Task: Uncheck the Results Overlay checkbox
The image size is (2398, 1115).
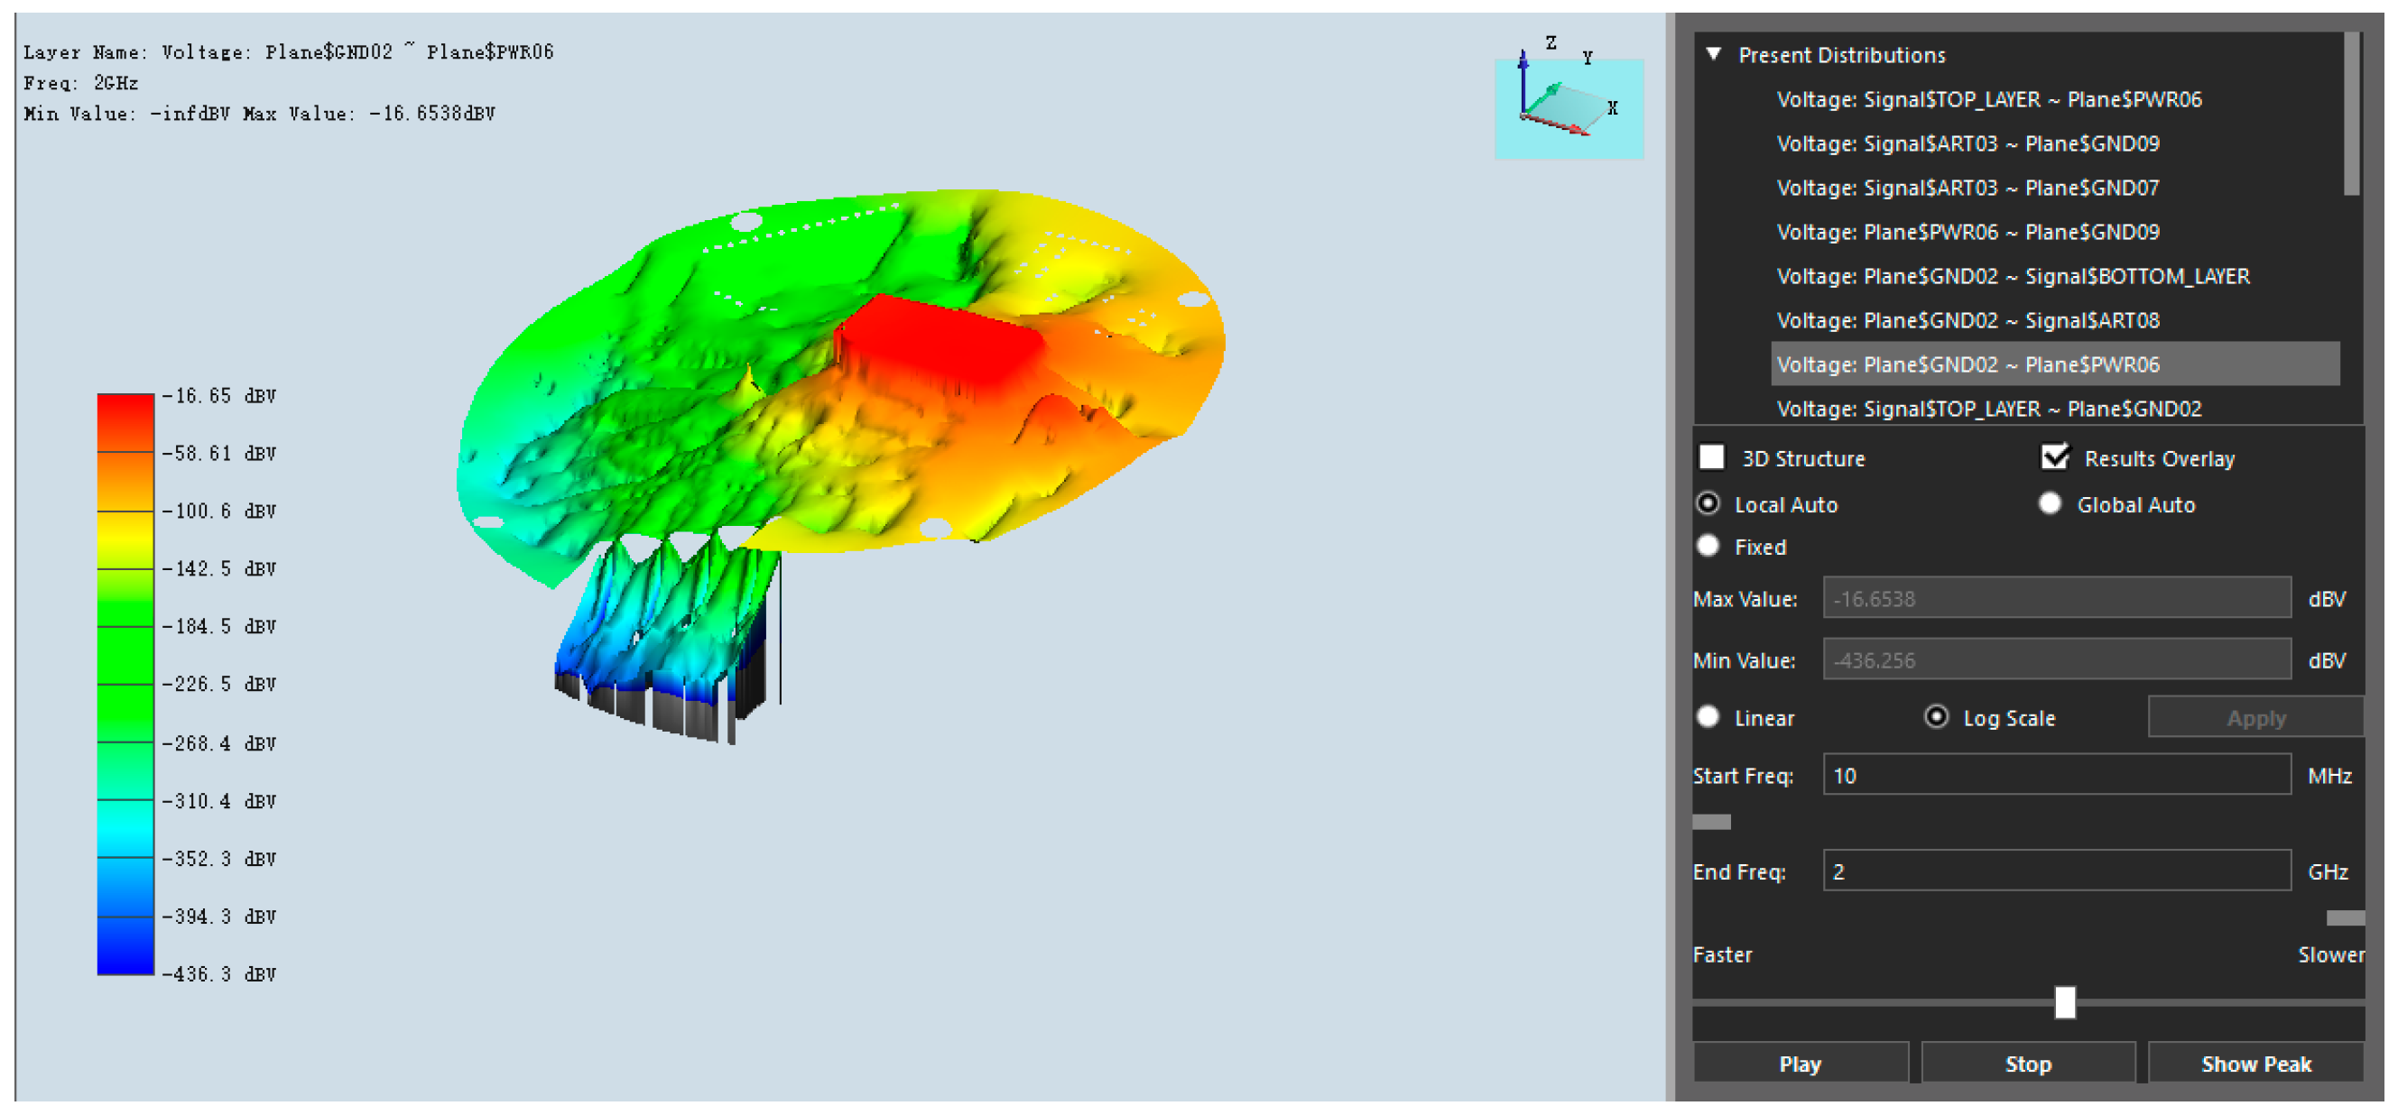Action: pos(2054,457)
